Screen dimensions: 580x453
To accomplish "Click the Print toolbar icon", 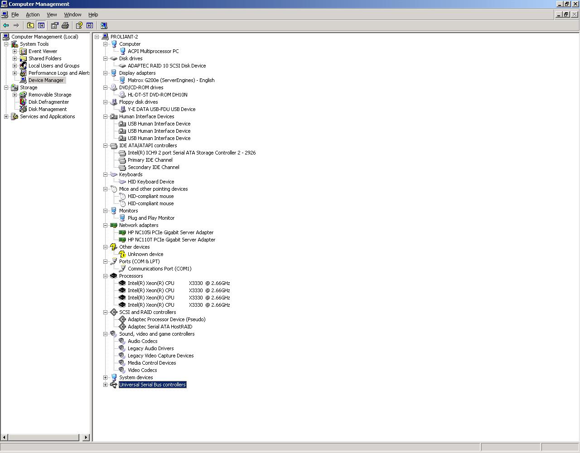I will (x=65, y=26).
